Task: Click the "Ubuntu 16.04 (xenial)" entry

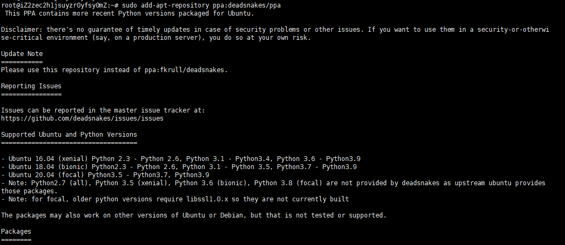Action: [x=48, y=159]
